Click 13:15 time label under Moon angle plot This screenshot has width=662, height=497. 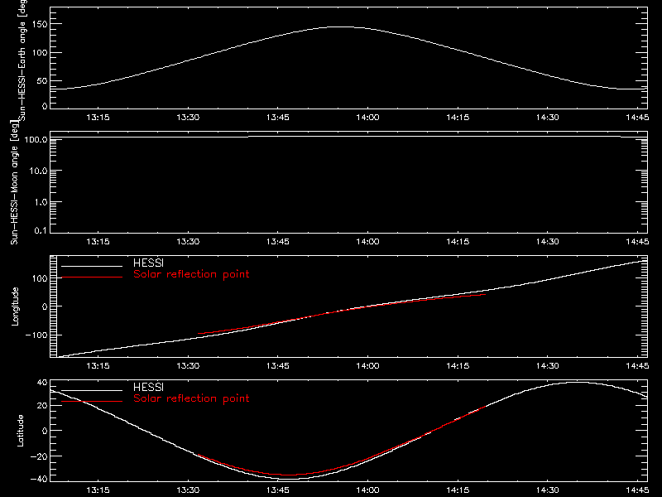98,241
